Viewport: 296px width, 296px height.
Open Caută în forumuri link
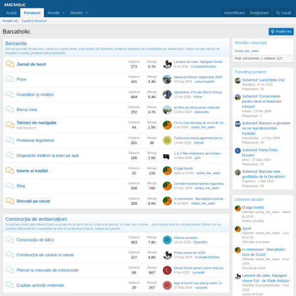(x=34, y=21)
